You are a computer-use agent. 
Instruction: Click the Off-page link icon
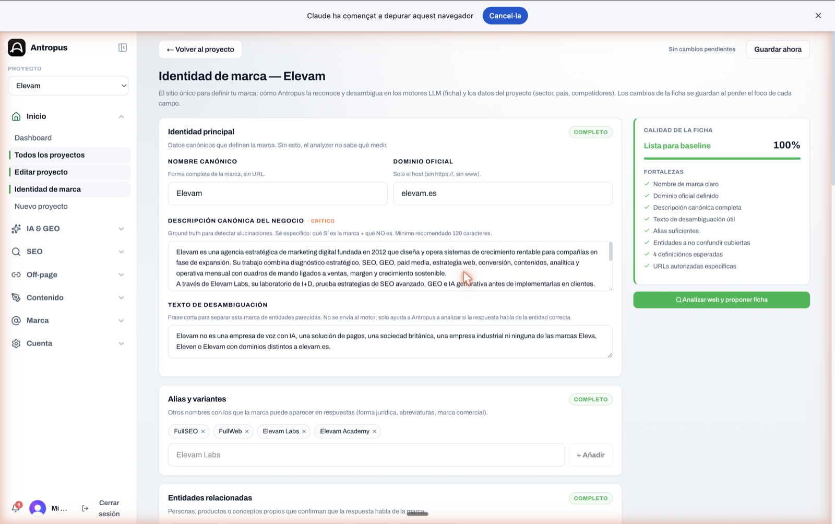coord(16,275)
